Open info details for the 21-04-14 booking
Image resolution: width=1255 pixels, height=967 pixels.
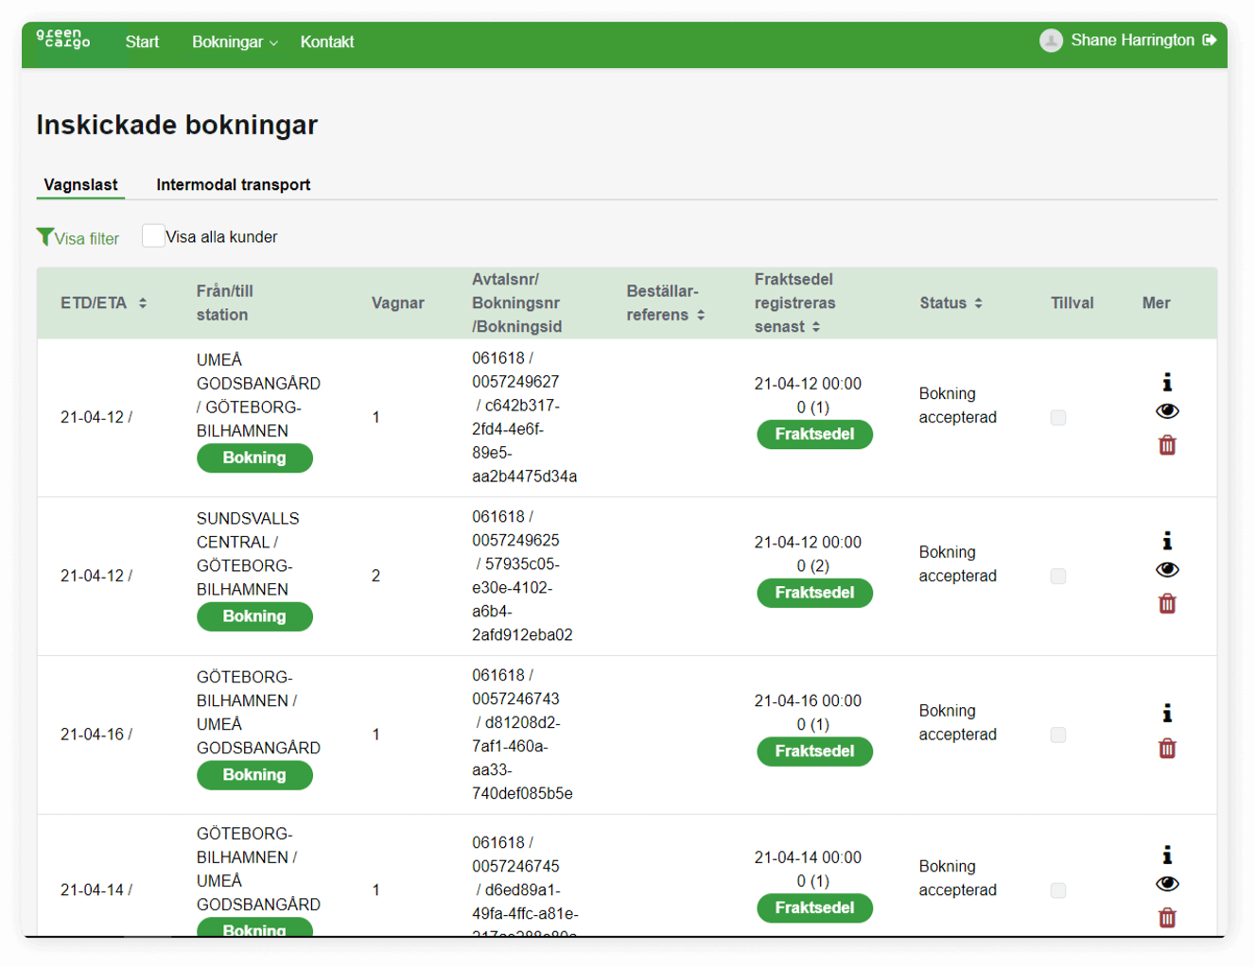tap(1167, 854)
